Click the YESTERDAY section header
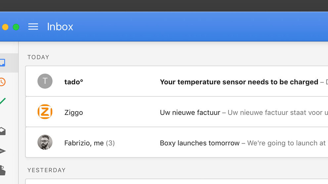Screen dimensions: 328x184 pyautogui.click(x=46, y=170)
